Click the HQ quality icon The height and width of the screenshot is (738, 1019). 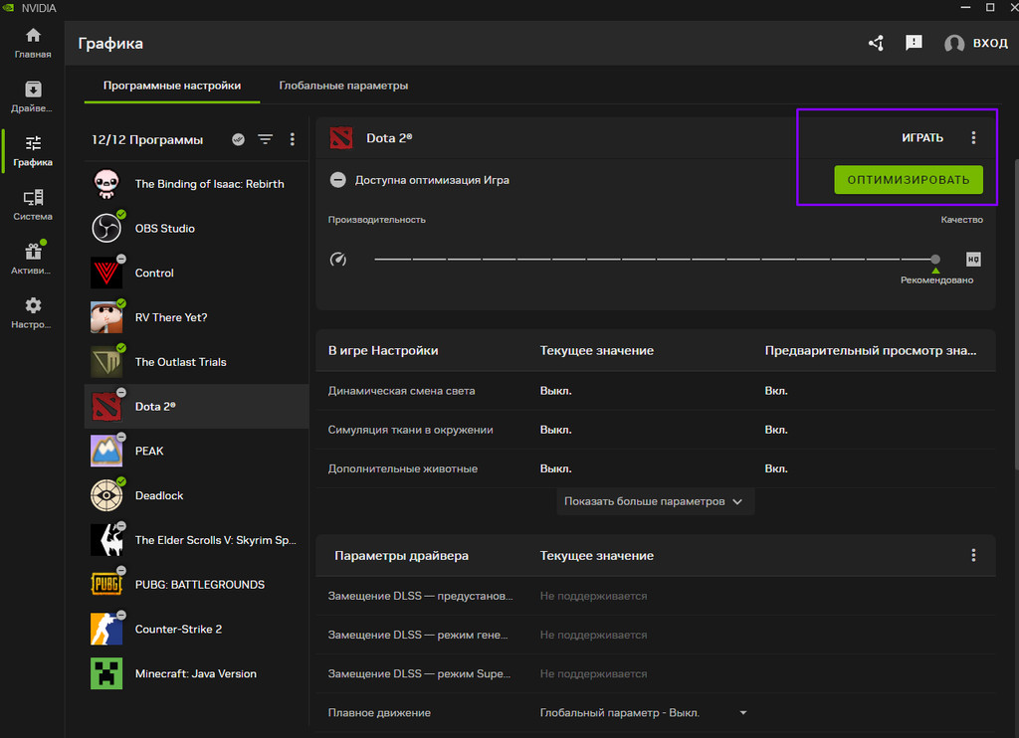click(x=973, y=260)
